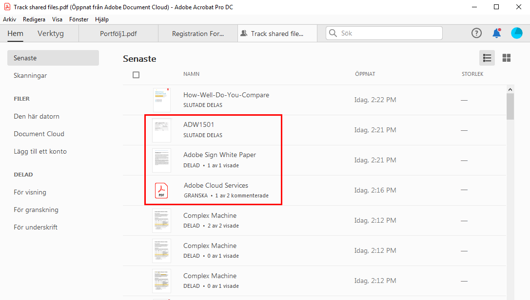Open the How-Well-Do-You-Compare thumbnail
This screenshot has width=530, height=300.
point(161,100)
